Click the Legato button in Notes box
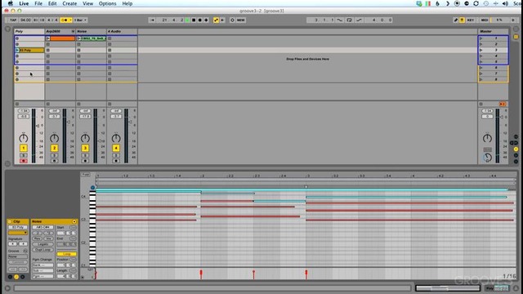Viewport: 523px width, 294px height. pyautogui.click(x=42, y=244)
